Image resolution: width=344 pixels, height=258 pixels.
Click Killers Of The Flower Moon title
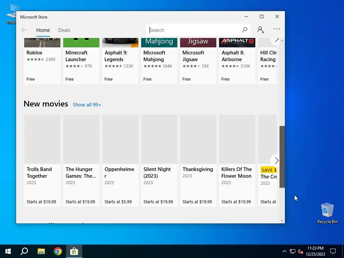(x=236, y=172)
